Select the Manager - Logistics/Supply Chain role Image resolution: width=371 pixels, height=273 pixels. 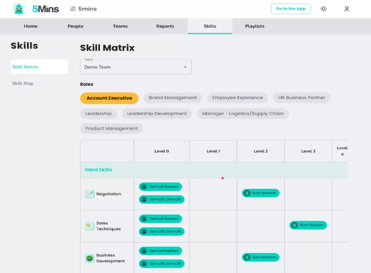coord(242,114)
